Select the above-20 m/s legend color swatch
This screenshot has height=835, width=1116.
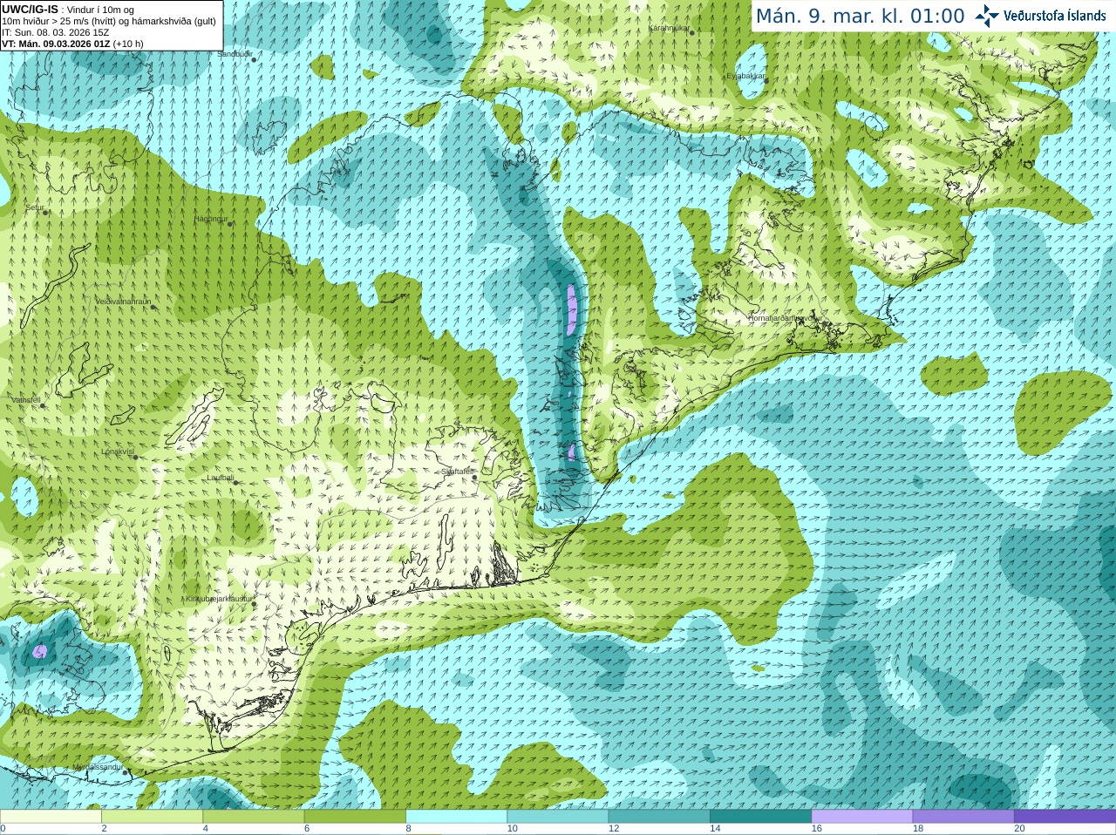1065,817
